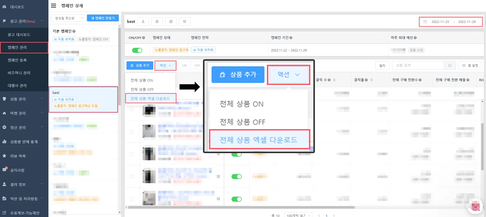
Task: Choose 전체 상품 엑셀 다운로드 in the 액션 menu
Action: (150, 98)
